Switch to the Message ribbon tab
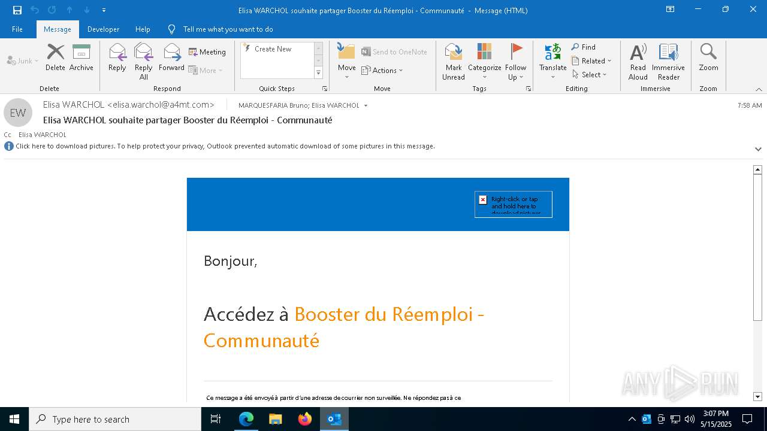Viewport: 767px width, 431px height. coord(58,29)
